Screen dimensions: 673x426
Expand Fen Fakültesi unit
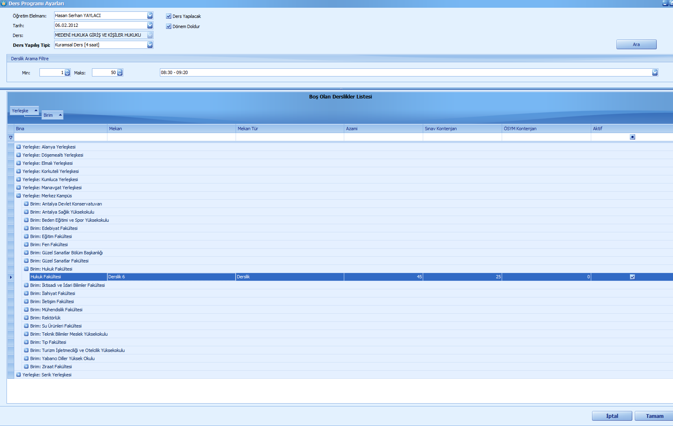click(26, 245)
